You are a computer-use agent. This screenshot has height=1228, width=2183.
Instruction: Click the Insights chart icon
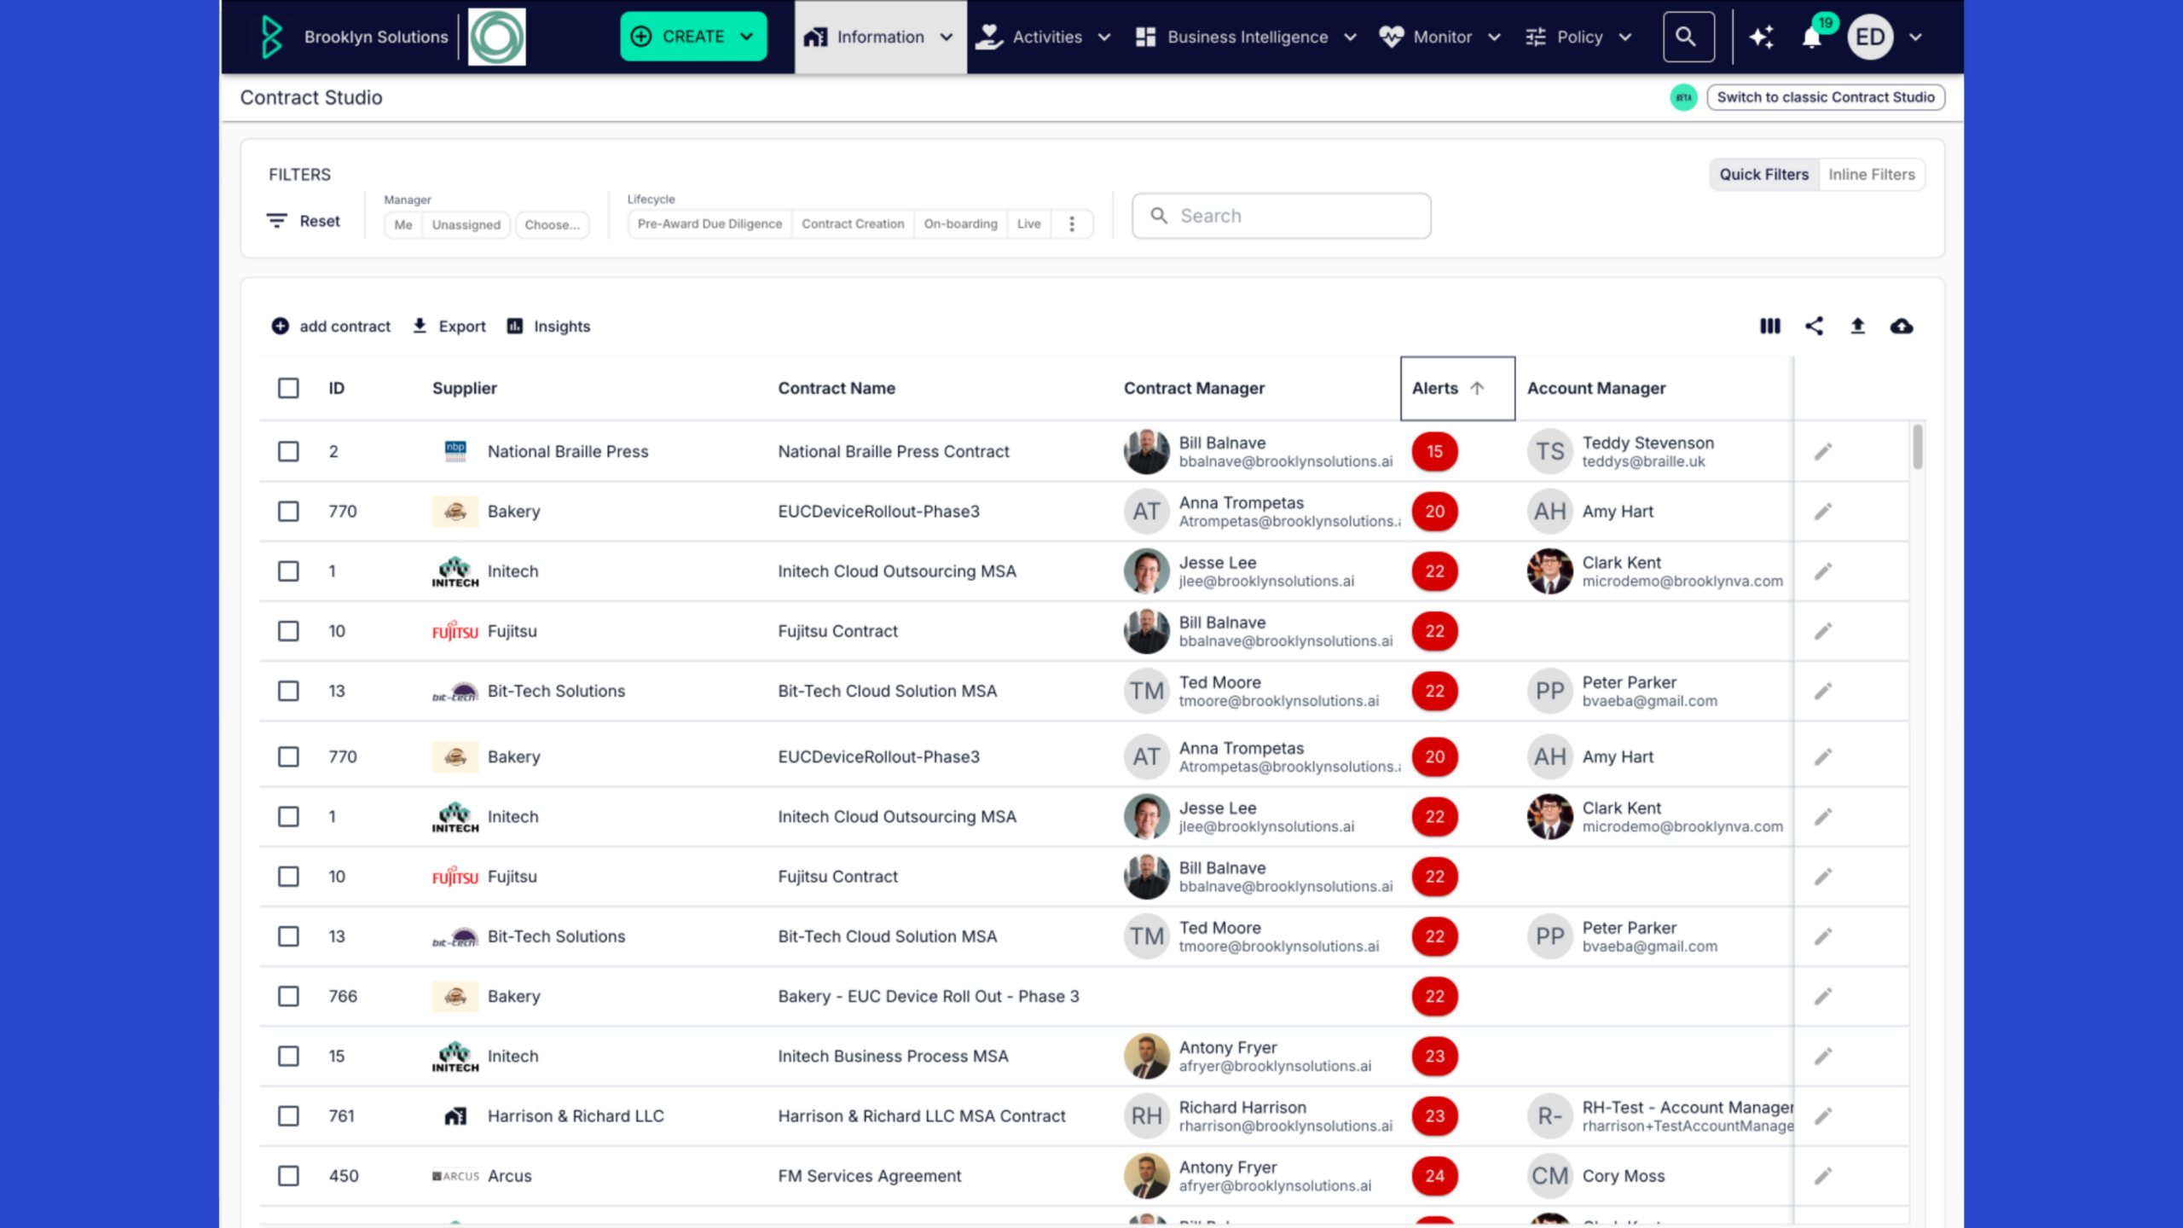(x=515, y=326)
